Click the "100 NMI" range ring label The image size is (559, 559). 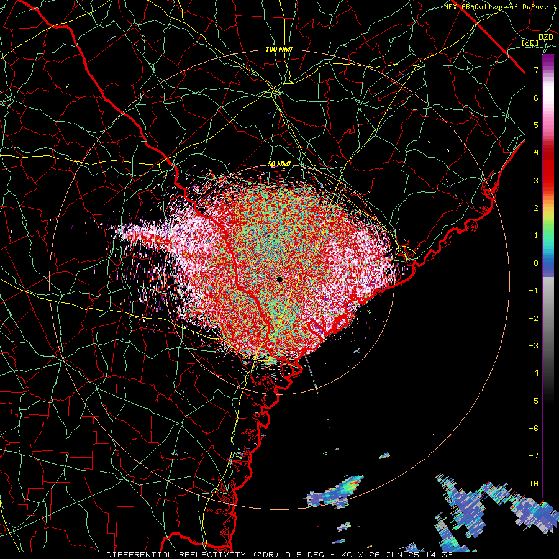[x=279, y=49]
